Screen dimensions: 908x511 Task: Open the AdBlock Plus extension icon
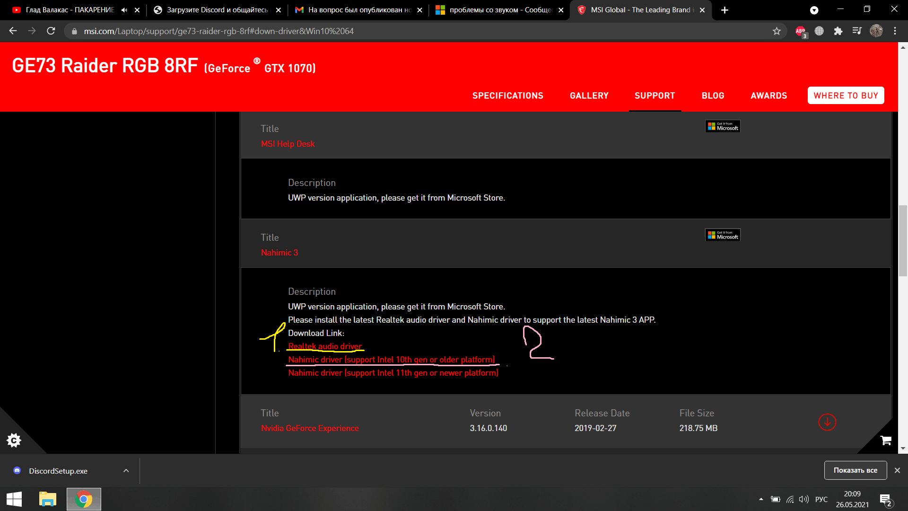pos(800,31)
